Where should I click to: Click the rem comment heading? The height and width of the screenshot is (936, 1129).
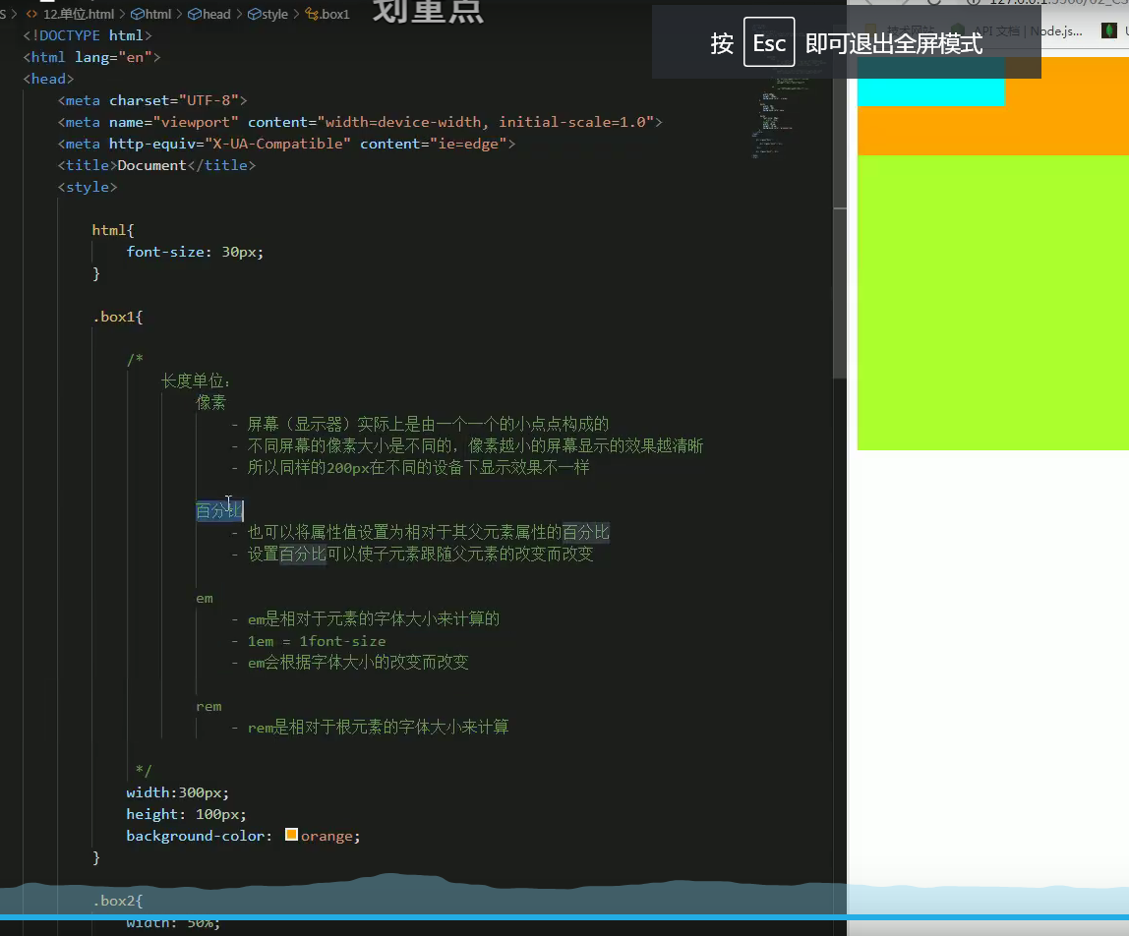pos(208,706)
